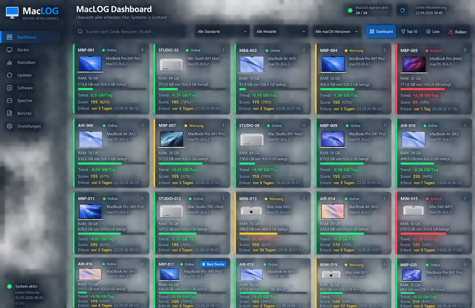Open the MBP-007 card options menu
Screen dimensions: 475x308
tap(223, 125)
